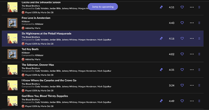Like Ted Key Beefs using its heart
Screen dimensions: 209x110
182,54
